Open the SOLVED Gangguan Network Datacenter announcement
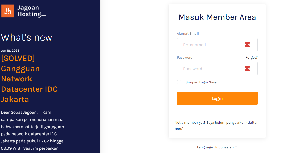The height and width of the screenshot is (153, 301). pyautogui.click(x=29, y=79)
